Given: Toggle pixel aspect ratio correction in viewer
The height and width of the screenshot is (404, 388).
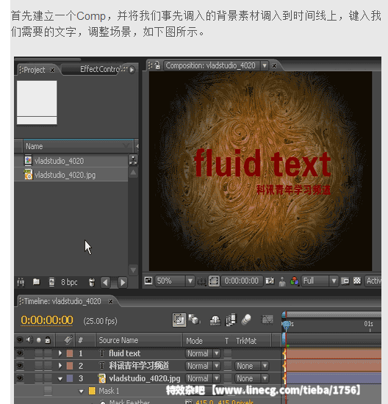Looking at the screenshot, I should pyautogui.click(x=345, y=281).
